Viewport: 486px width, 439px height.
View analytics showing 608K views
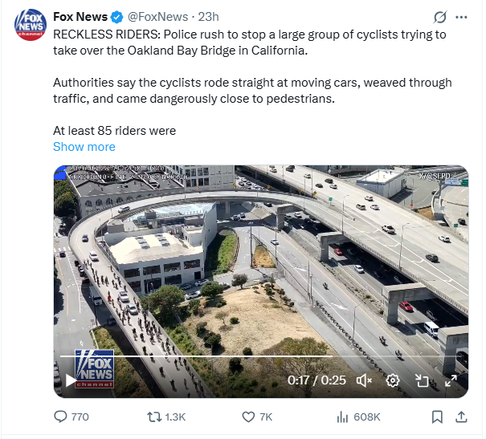pos(358,417)
